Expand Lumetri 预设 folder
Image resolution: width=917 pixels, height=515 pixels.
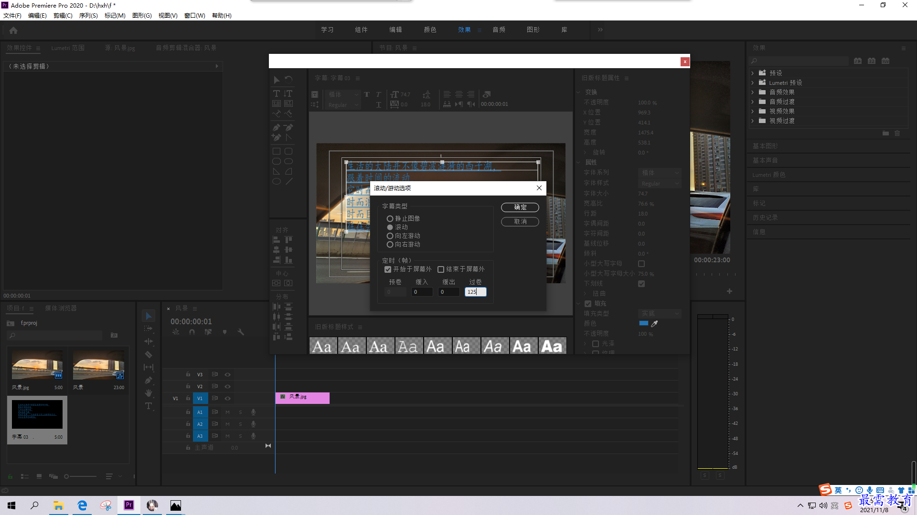click(753, 82)
